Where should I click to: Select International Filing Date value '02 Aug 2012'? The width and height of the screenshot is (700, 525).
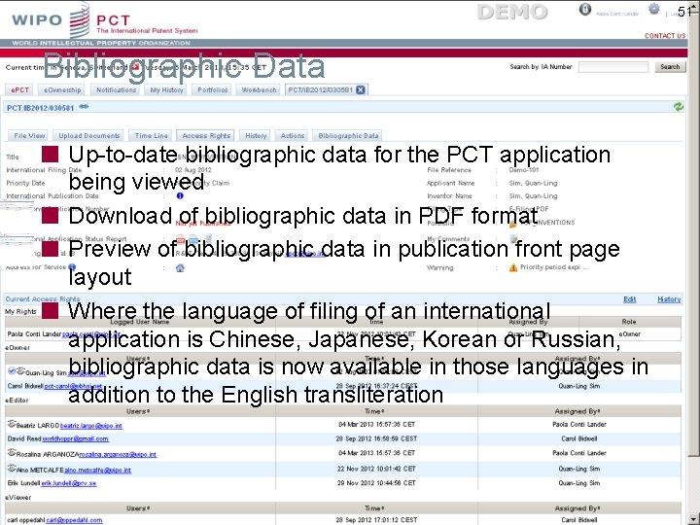(x=192, y=170)
